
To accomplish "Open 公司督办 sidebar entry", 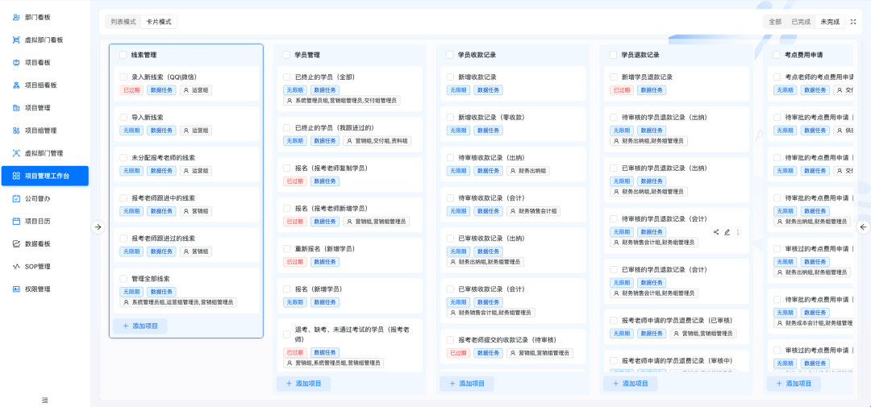I will coord(44,198).
